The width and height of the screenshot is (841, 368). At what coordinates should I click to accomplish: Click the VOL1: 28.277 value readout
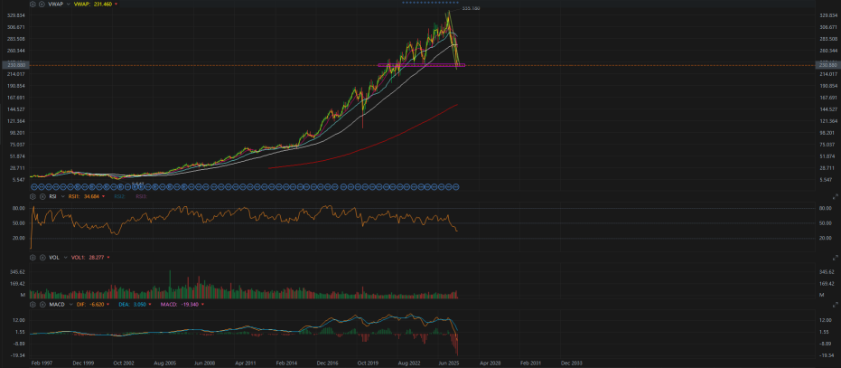pos(88,258)
